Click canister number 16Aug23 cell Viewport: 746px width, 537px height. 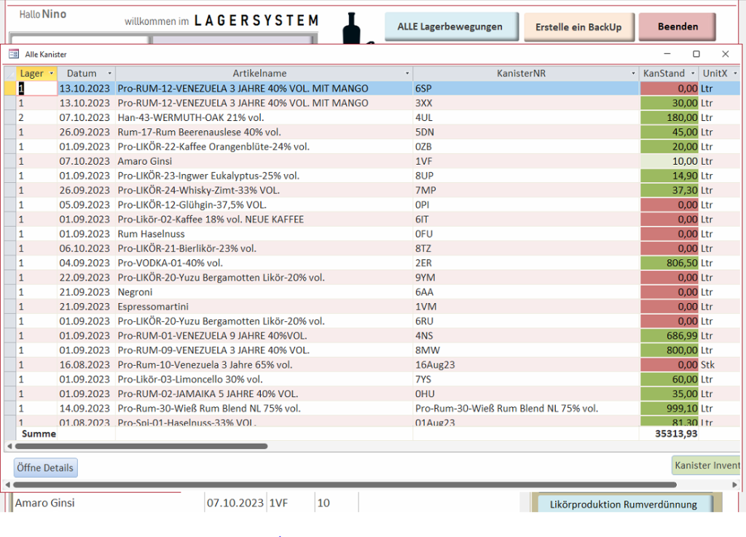(x=526, y=365)
